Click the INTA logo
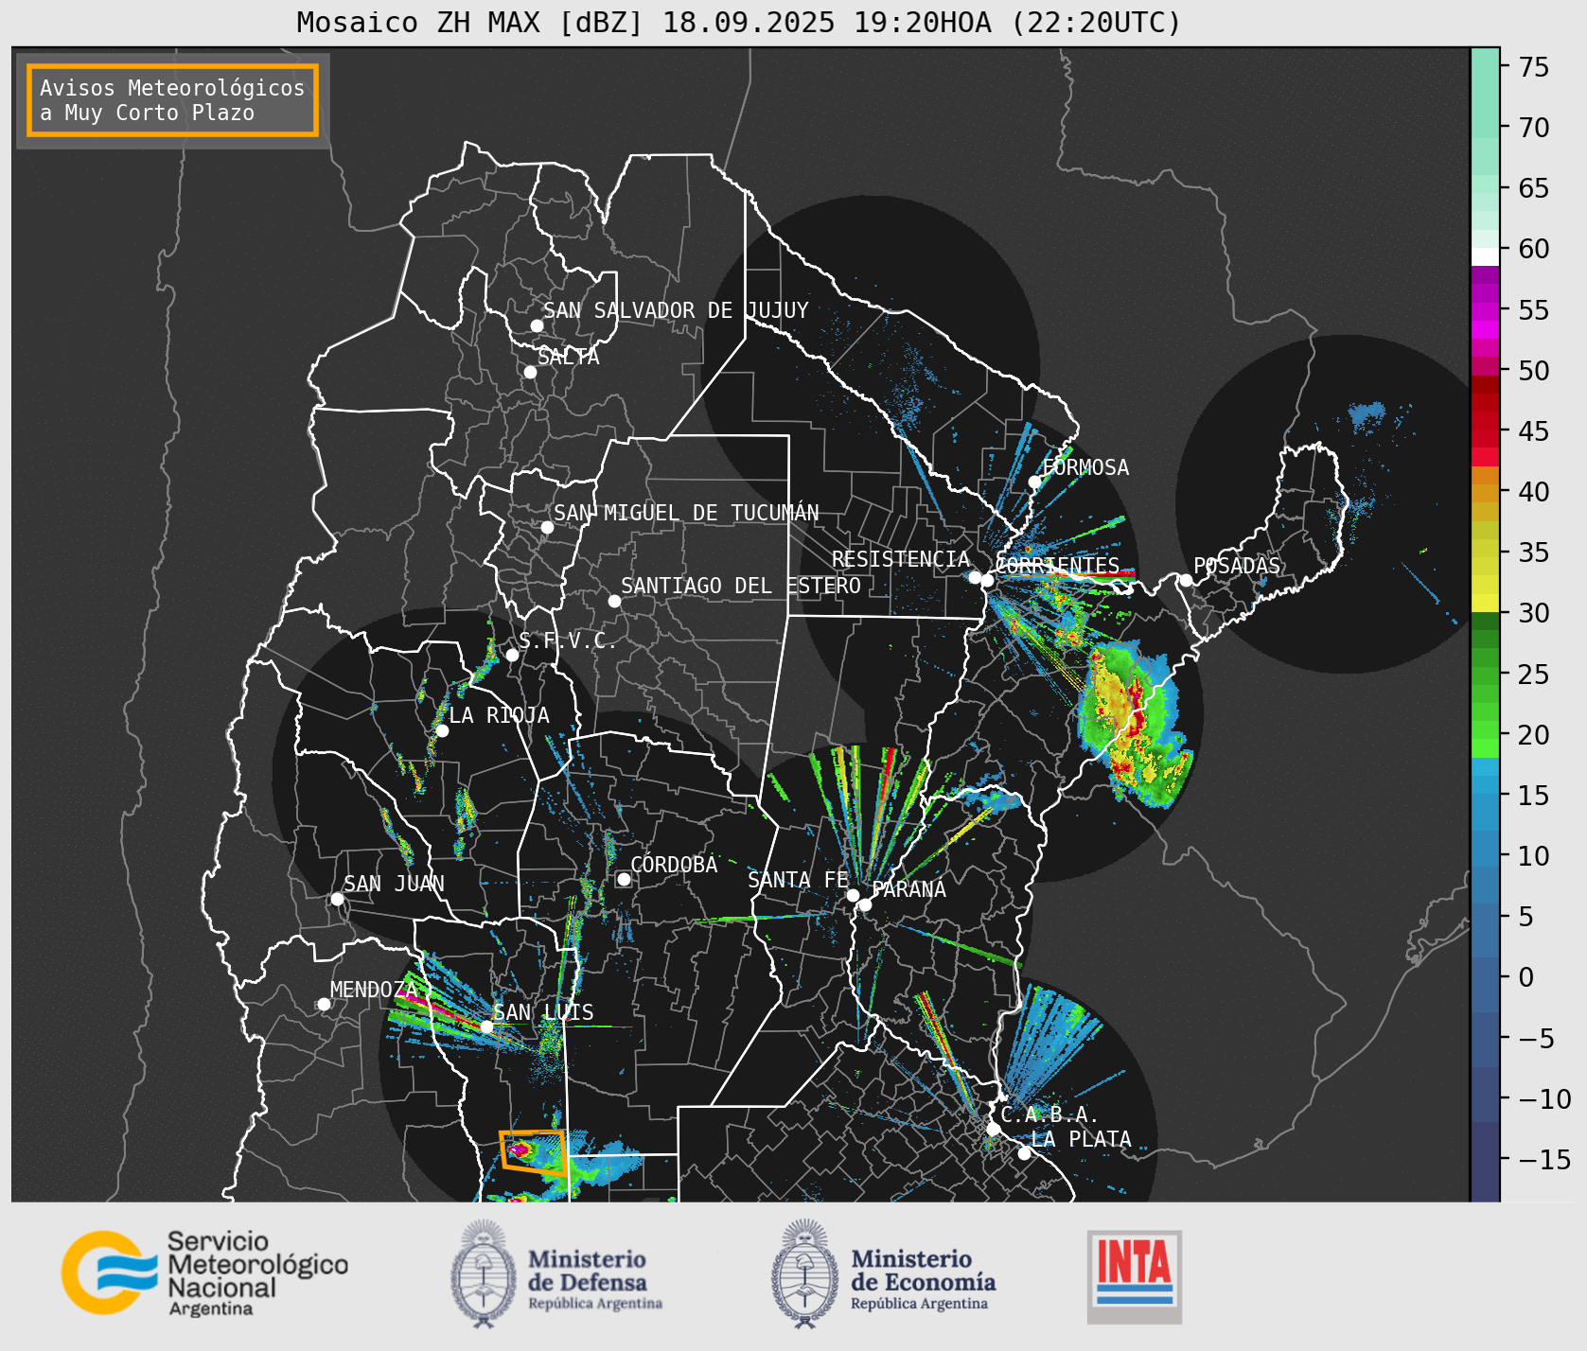This screenshot has width=1587, height=1351. (x=1134, y=1276)
